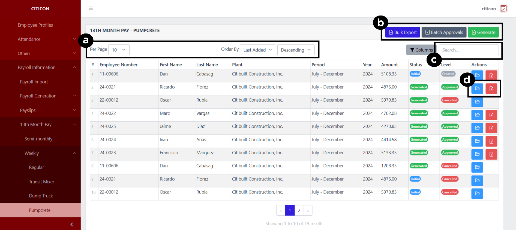Click the Search input field
The width and height of the screenshot is (516, 230).
point(469,50)
